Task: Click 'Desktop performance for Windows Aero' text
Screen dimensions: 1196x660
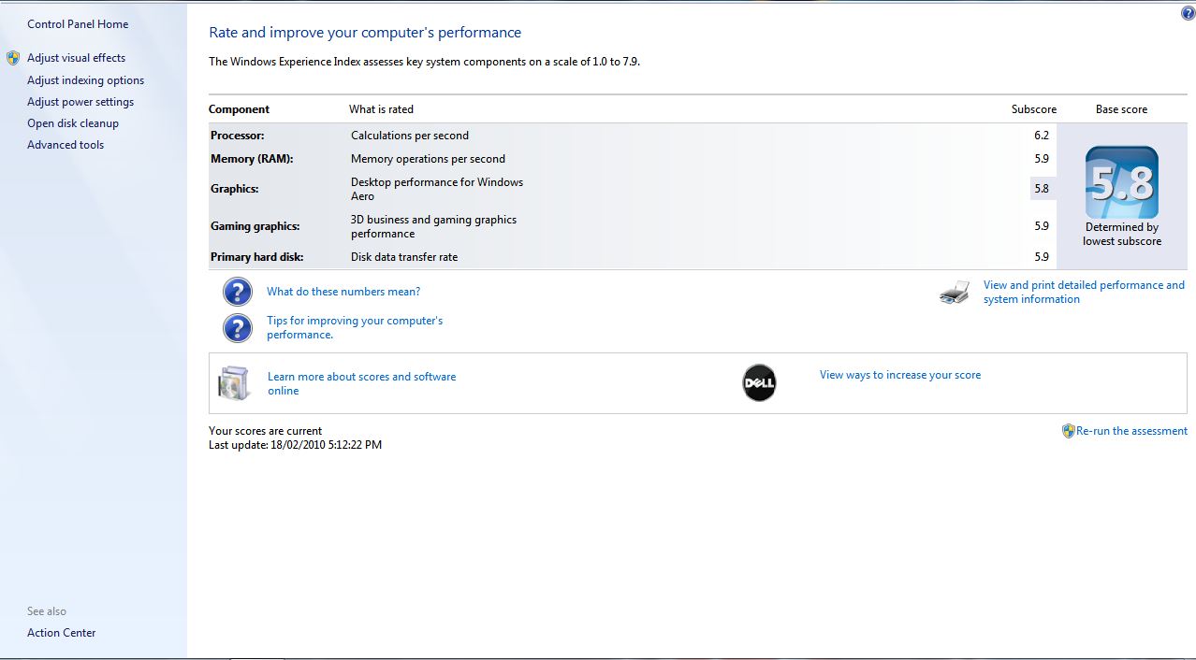Action: click(437, 189)
